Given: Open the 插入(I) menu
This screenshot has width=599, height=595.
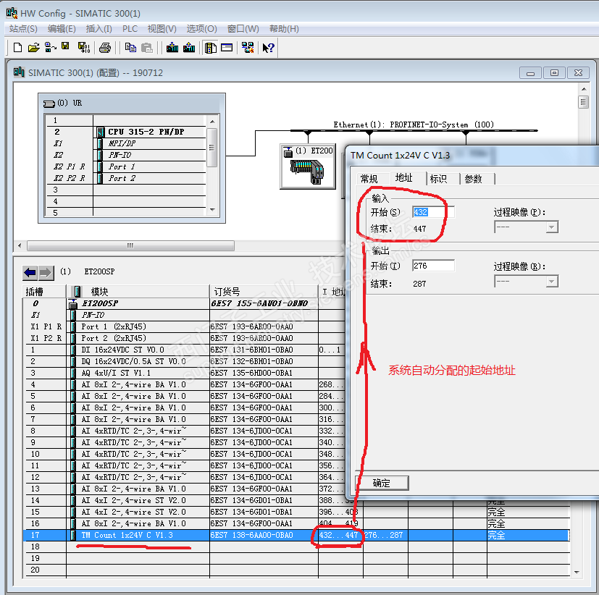Looking at the screenshot, I should 99,29.
